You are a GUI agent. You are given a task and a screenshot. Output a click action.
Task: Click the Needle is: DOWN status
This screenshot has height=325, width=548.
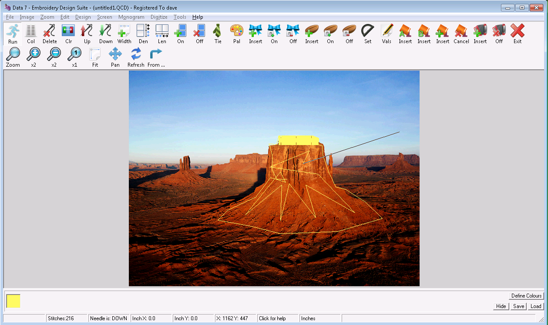point(108,318)
